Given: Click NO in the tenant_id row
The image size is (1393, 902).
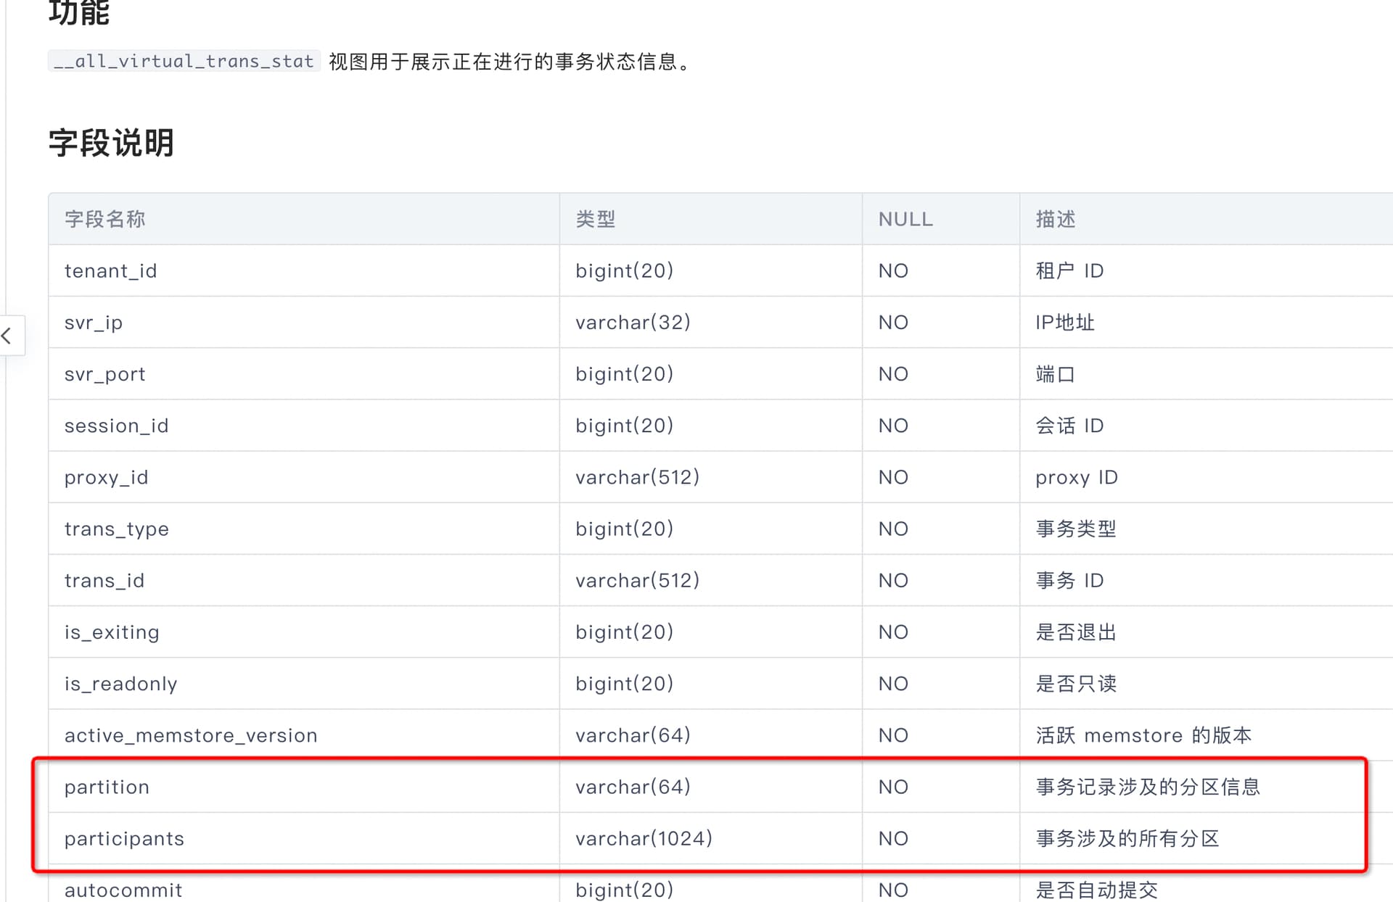Looking at the screenshot, I should 893,270.
